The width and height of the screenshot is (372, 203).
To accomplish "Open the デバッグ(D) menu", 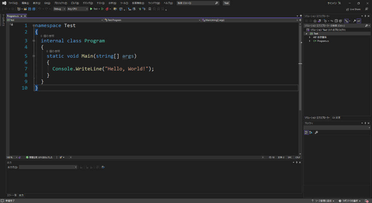I will [x=88, y=3].
